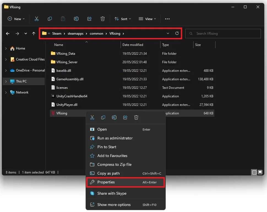The width and height of the screenshot is (267, 212).
Task: Go up one folder level
Action: click(34, 34)
